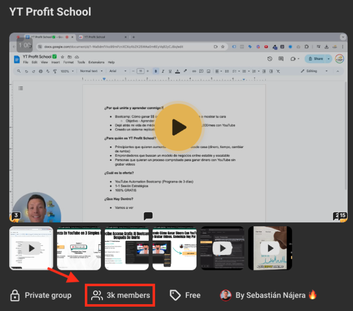Open Sebastián Nájera's profile link
This screenshot has width=353, height=311.
[x=270, y=295]
